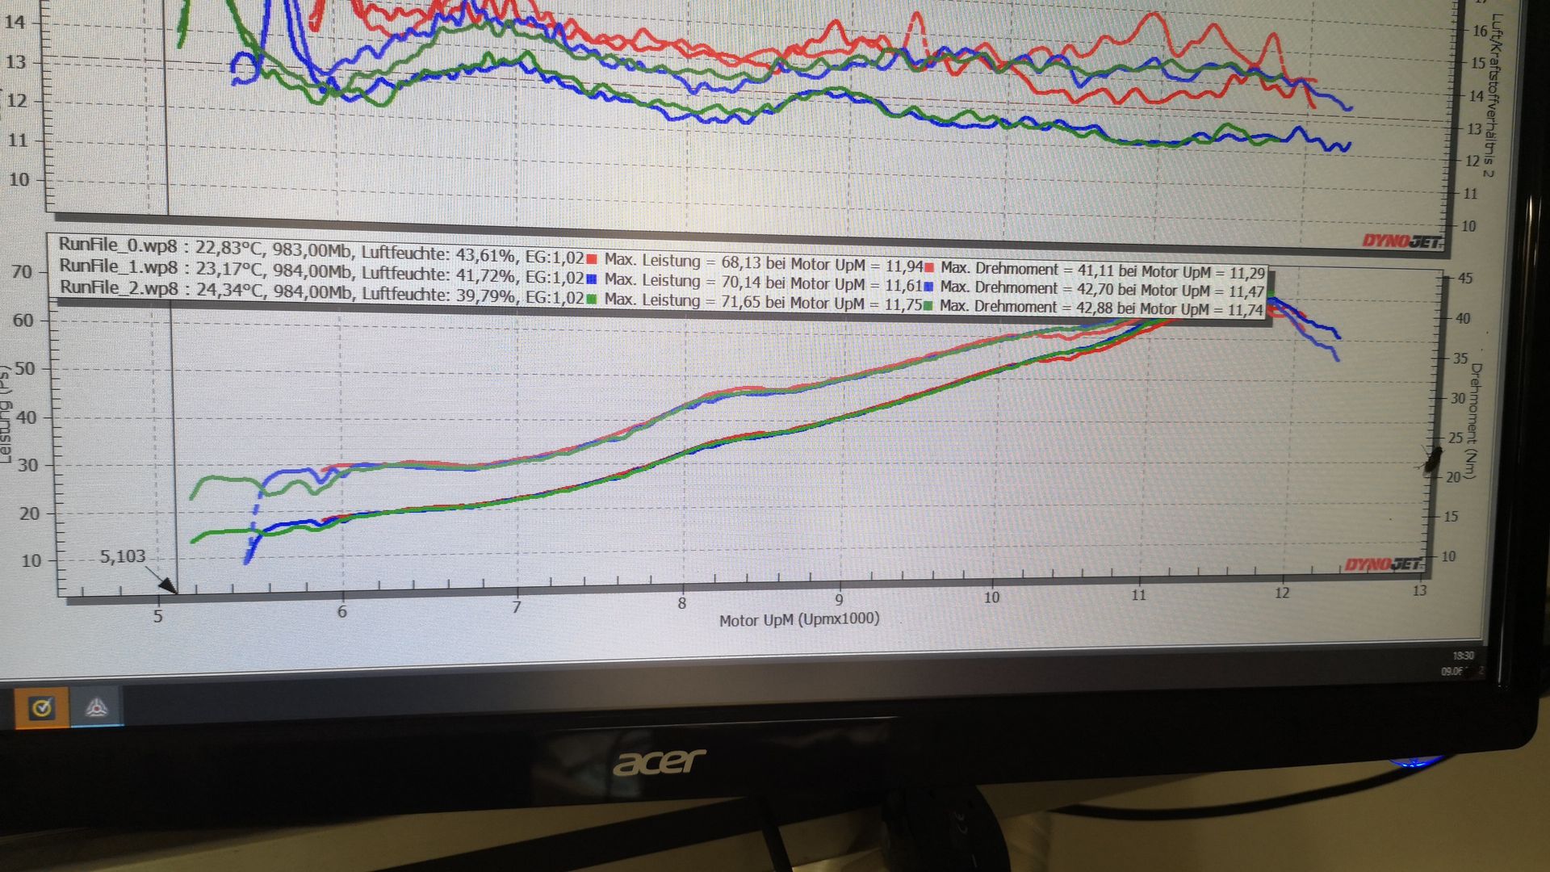Select the RunFile_0.wp8 legend entry
1550x872 pixels.
[118, 245]
